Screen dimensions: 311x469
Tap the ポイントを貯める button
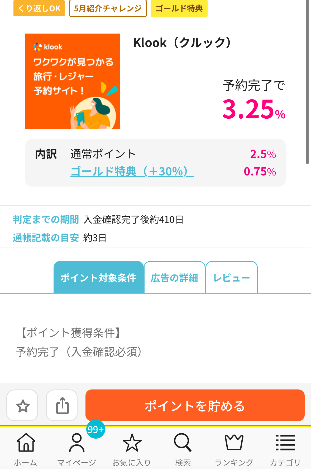(x=195, y=405)
